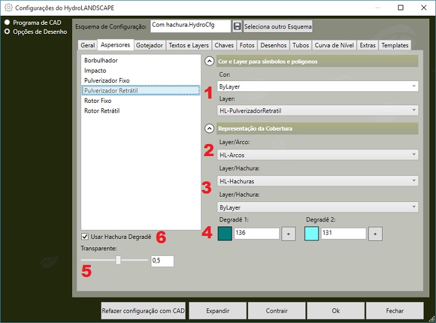This screenshot has width=436, height=323.
Task: Open the HL-Arcos Layer/Arco dropdown
Action: 317,155
